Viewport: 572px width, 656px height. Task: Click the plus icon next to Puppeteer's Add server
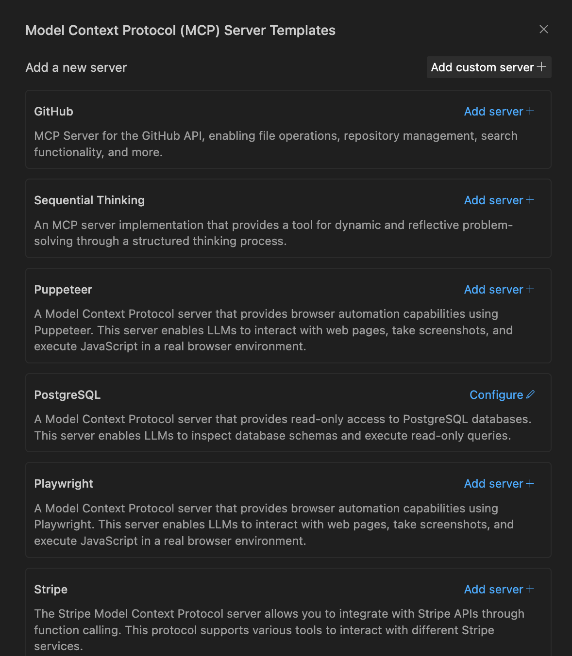coord(530,289)
